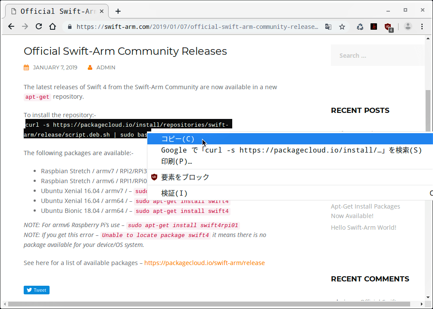433x309 pixels.
Task: Choose 印刷(P)… in the context menu
Action: tap(290, 162)
